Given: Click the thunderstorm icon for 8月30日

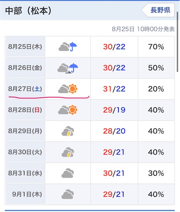Looking at the screenshot, I should pyautogui.click(x=68, y=152).
